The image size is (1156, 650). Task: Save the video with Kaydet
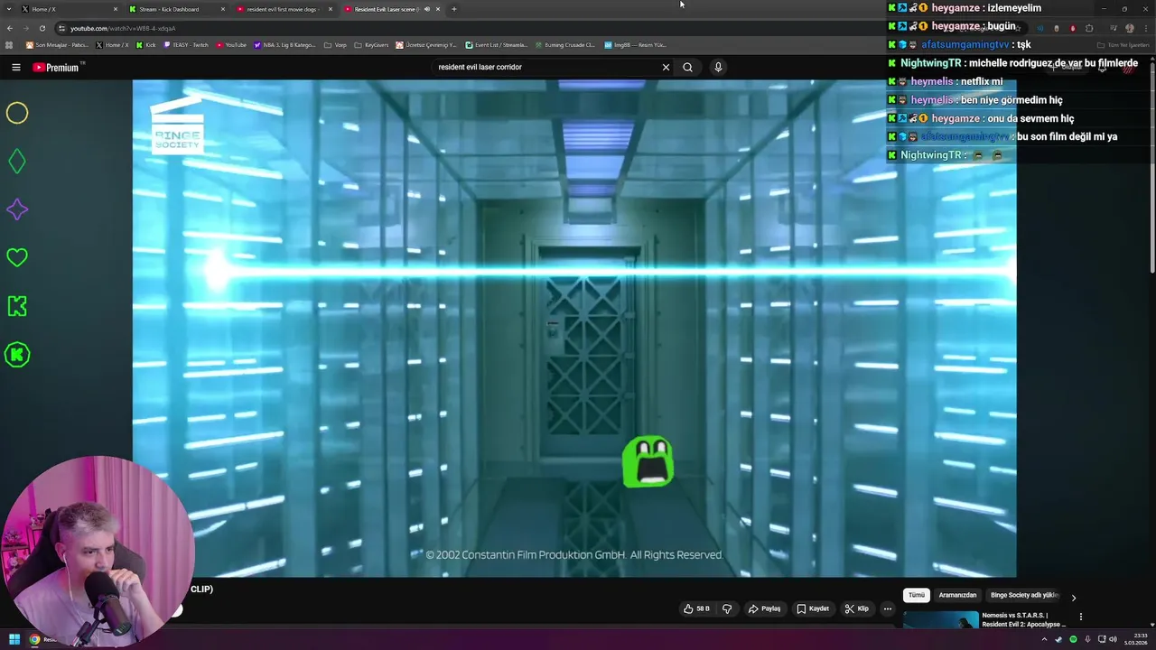pyautogui.click(x=813, y=608)
